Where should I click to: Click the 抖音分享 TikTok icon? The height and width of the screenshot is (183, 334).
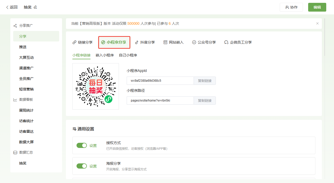pos(137,42)
